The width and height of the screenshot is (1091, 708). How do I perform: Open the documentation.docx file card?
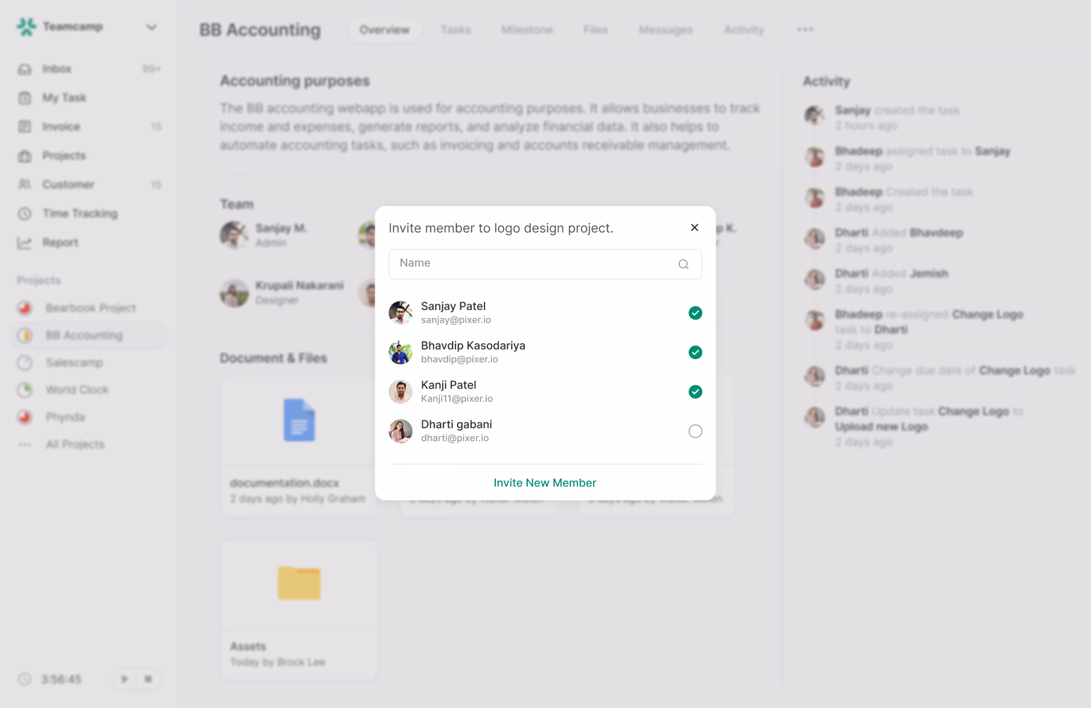pos(299,446)
